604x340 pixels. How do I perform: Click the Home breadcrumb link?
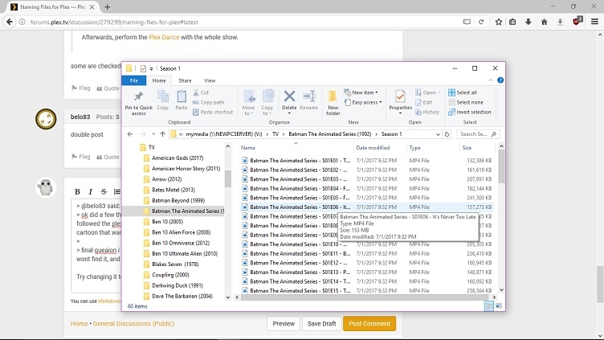click(x=79, y=323)
